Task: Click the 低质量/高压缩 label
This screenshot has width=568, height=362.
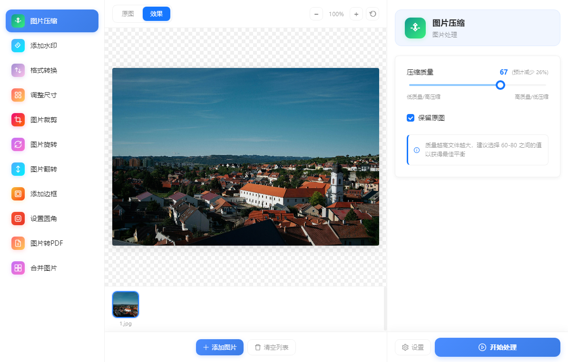Action: (x=423, y=97)
